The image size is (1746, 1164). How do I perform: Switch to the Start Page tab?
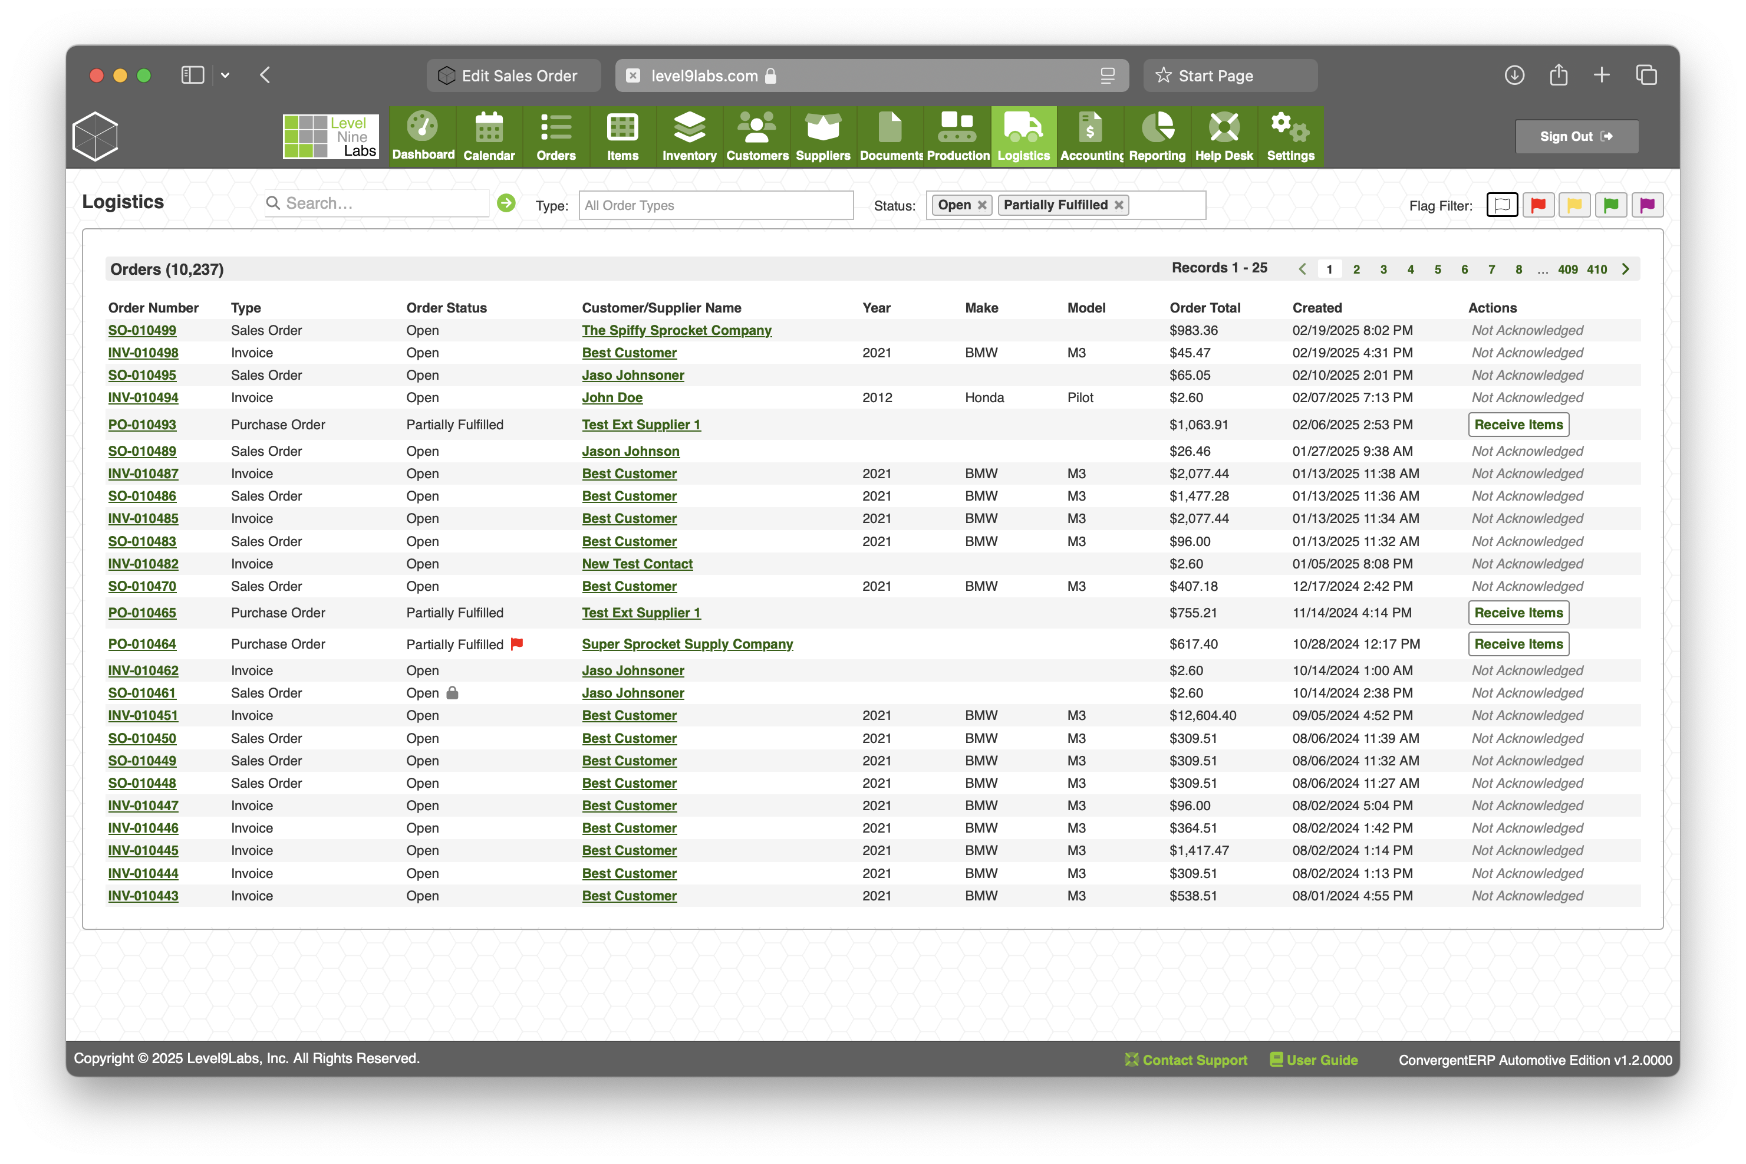coord(1230,75)
